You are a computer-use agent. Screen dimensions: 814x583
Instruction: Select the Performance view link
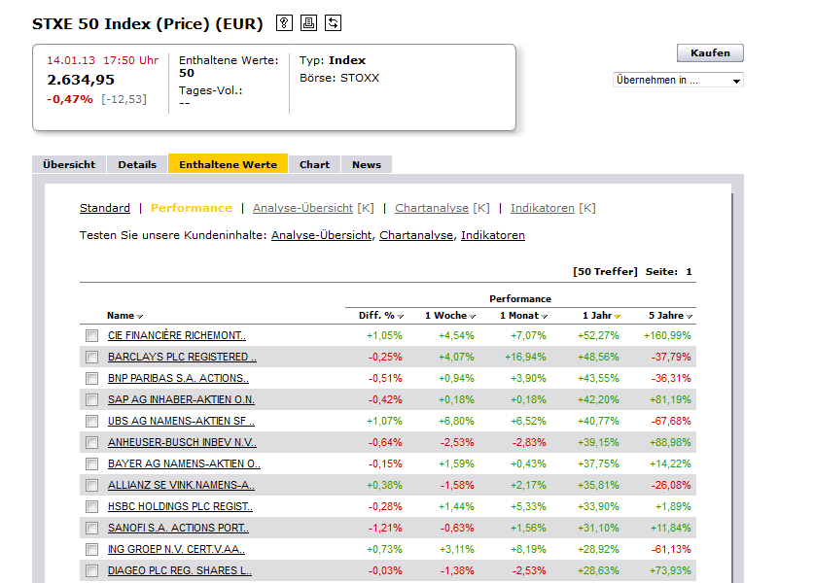pos(191,208)
